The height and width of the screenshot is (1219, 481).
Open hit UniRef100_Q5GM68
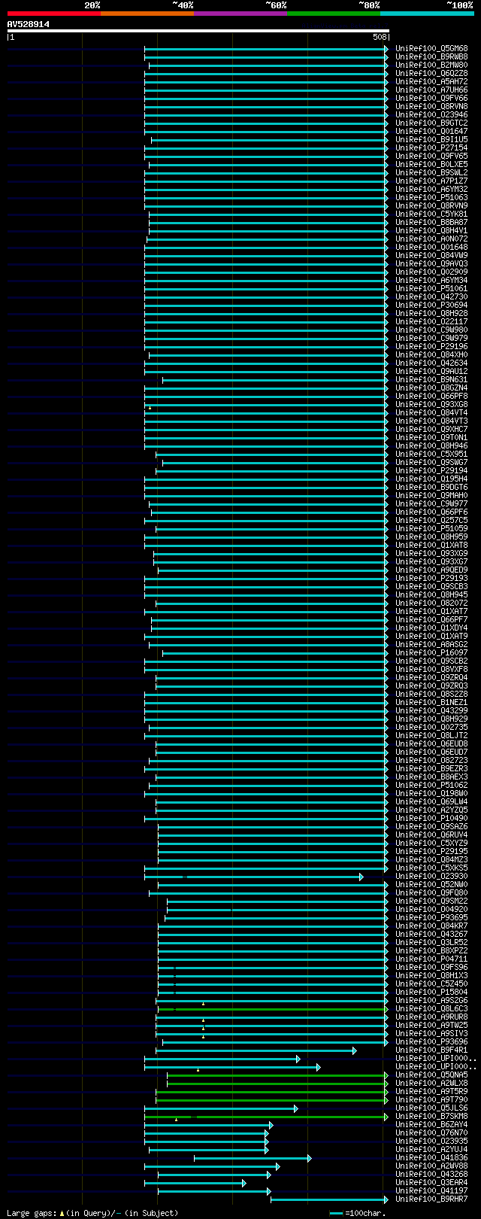click(431, 49)
